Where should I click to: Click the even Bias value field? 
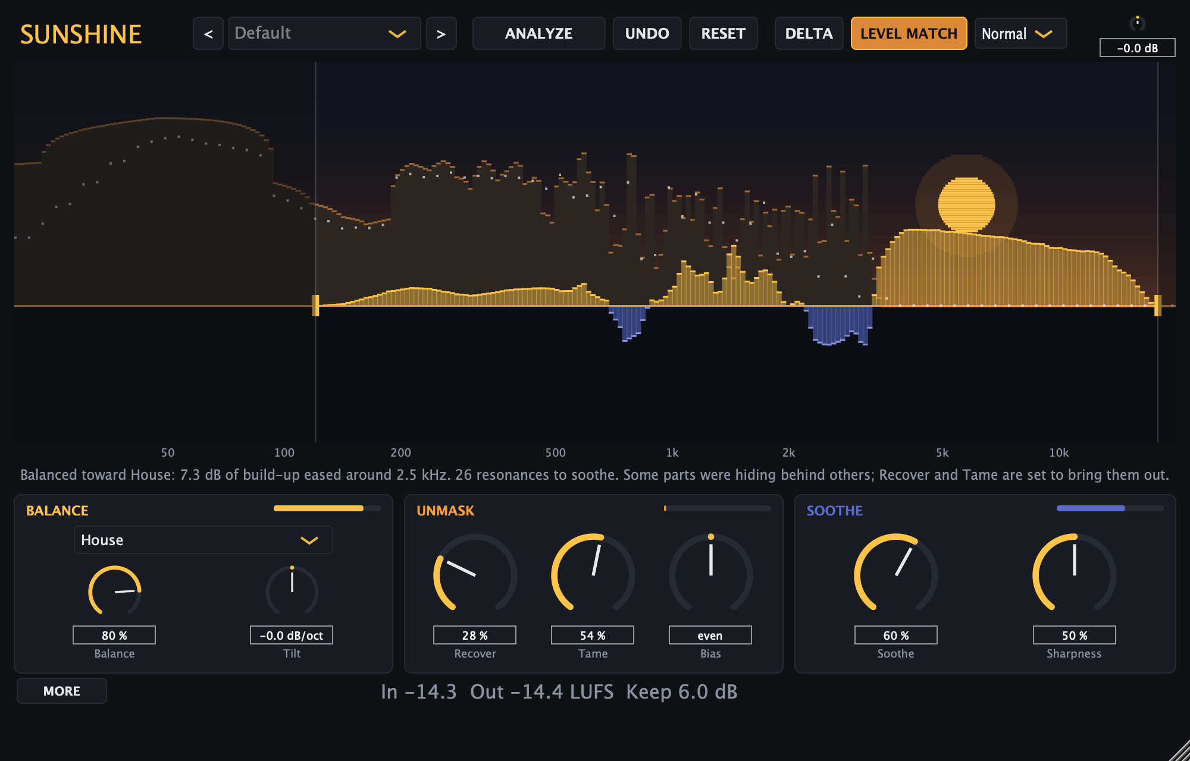[710, 635]
